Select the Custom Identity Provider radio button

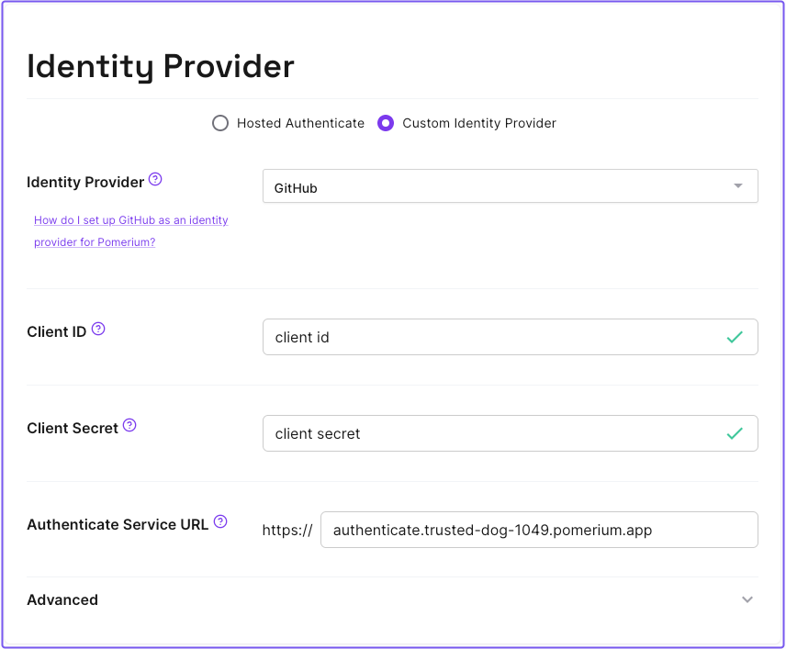pyautogui.click(x=386, y=122)
